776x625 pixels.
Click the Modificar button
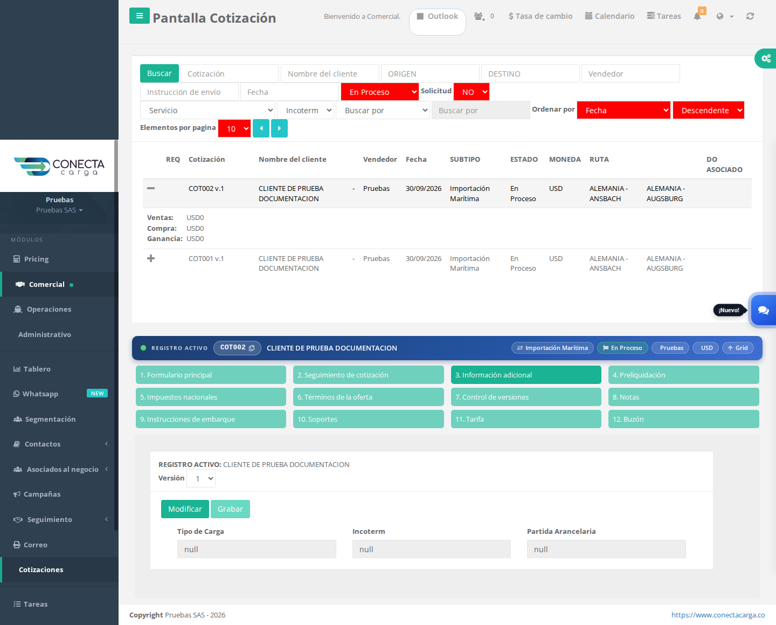pos(185,509)
